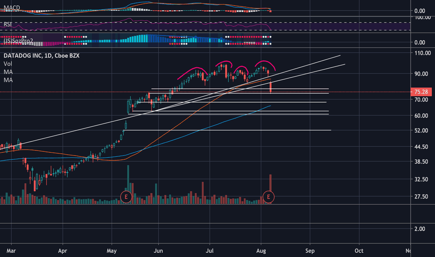Click the Jul label on time axis
The image size is (435, 257).
click(x=210, y=251)
